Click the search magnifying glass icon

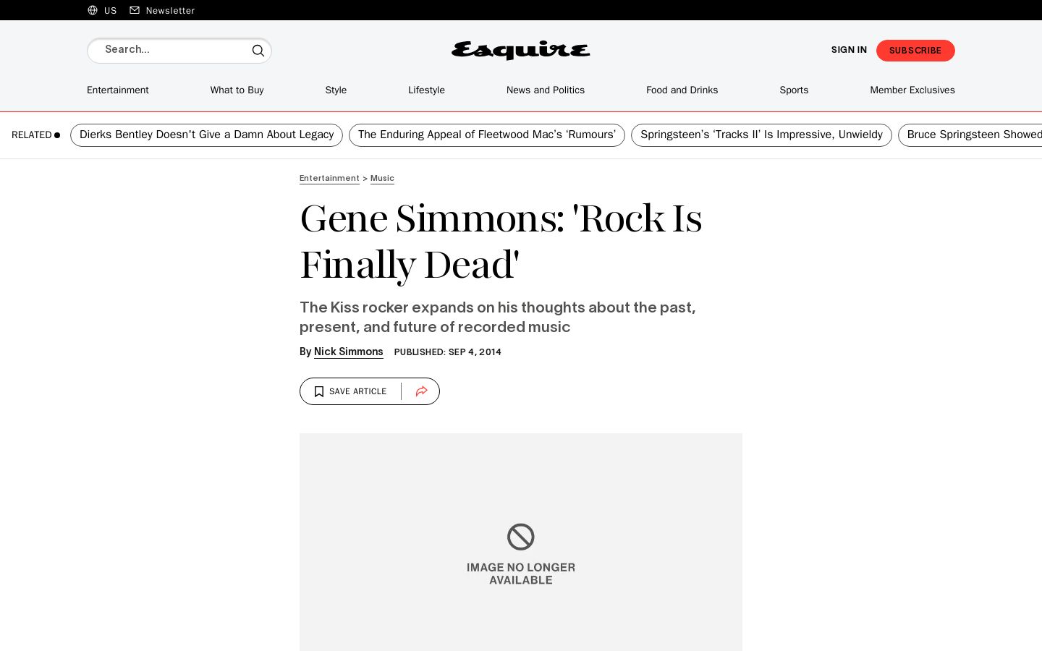pos(258,51)
